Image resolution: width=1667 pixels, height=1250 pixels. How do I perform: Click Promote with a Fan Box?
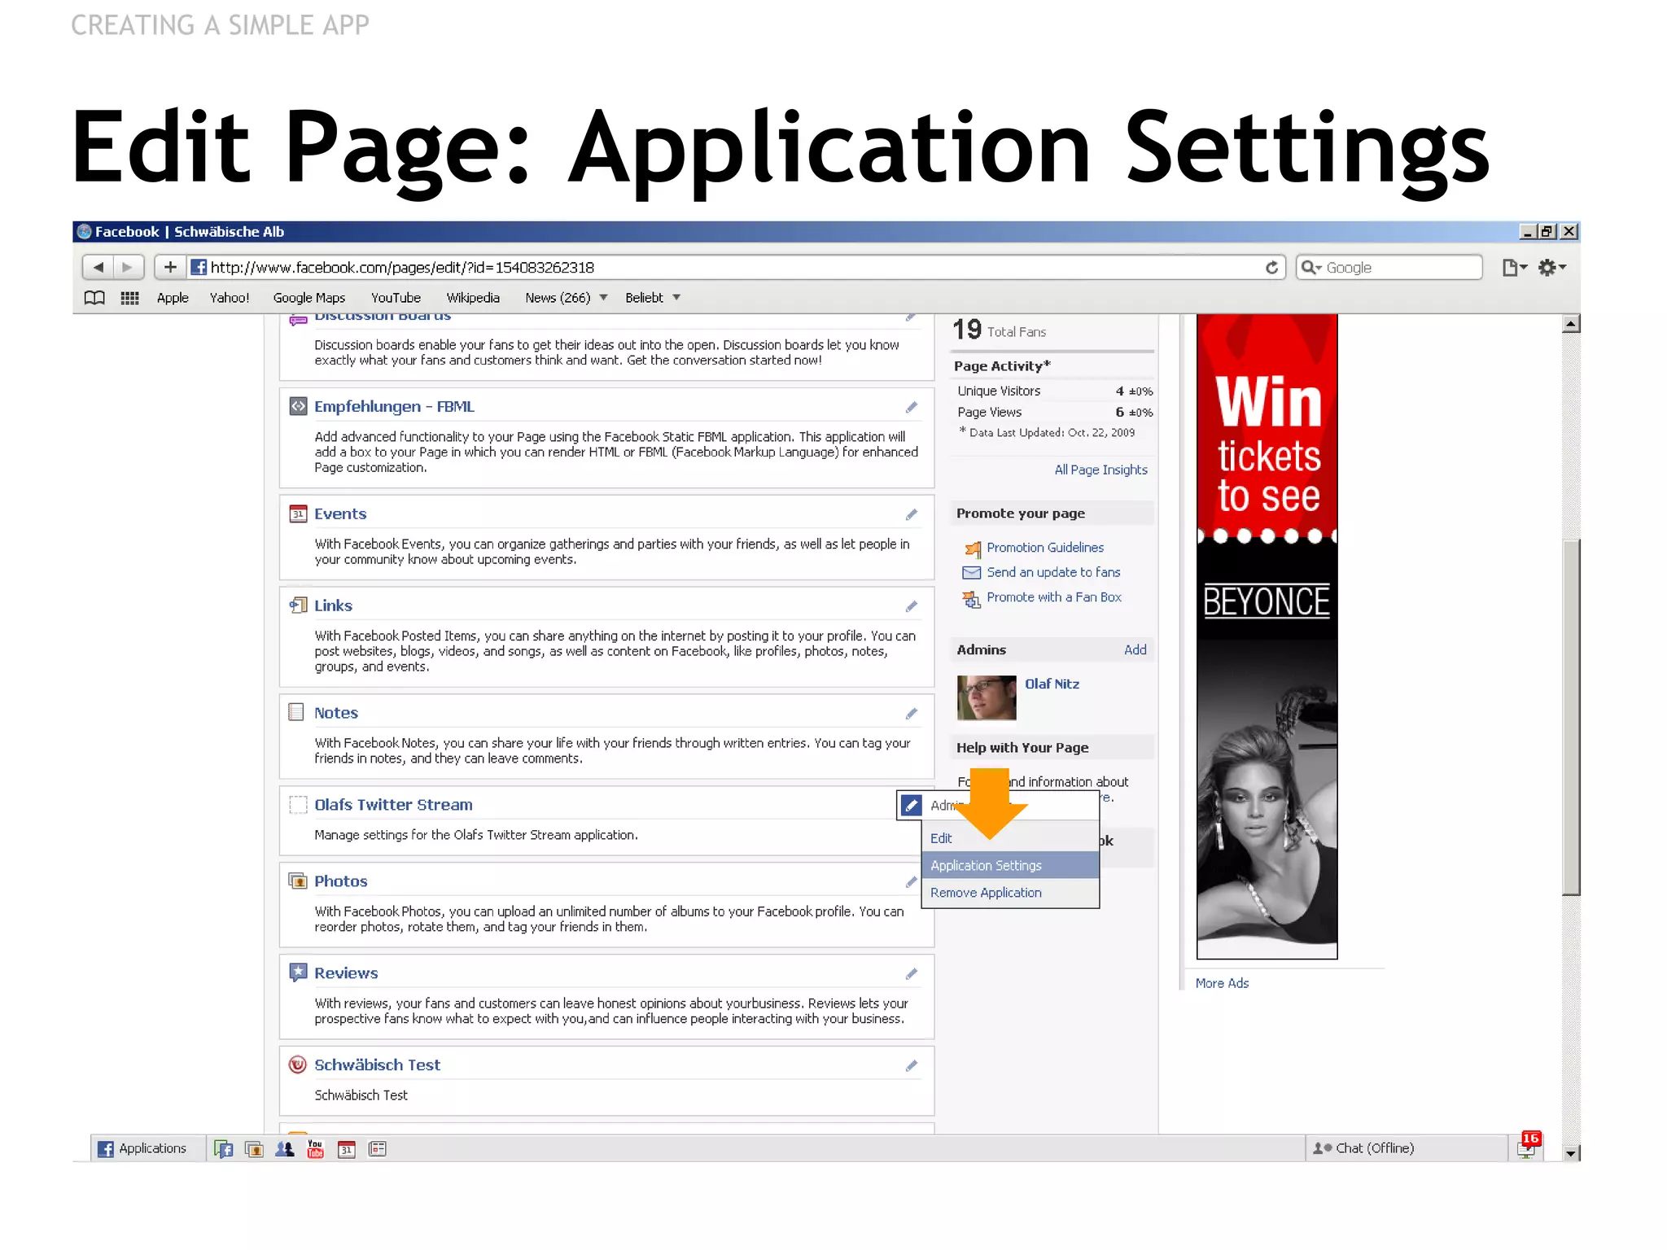pyautogui.click(x=1054, y=597)
